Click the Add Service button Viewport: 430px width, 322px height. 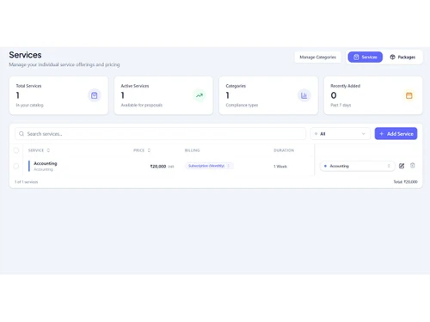pyautogui.click(x=396, y=134)
